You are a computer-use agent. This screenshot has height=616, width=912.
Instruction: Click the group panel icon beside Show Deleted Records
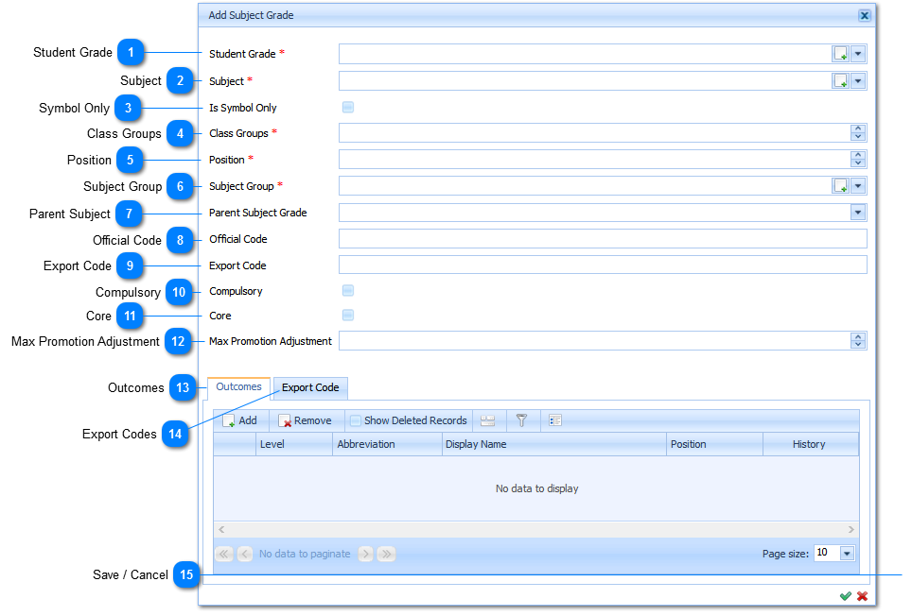[487, 420]
